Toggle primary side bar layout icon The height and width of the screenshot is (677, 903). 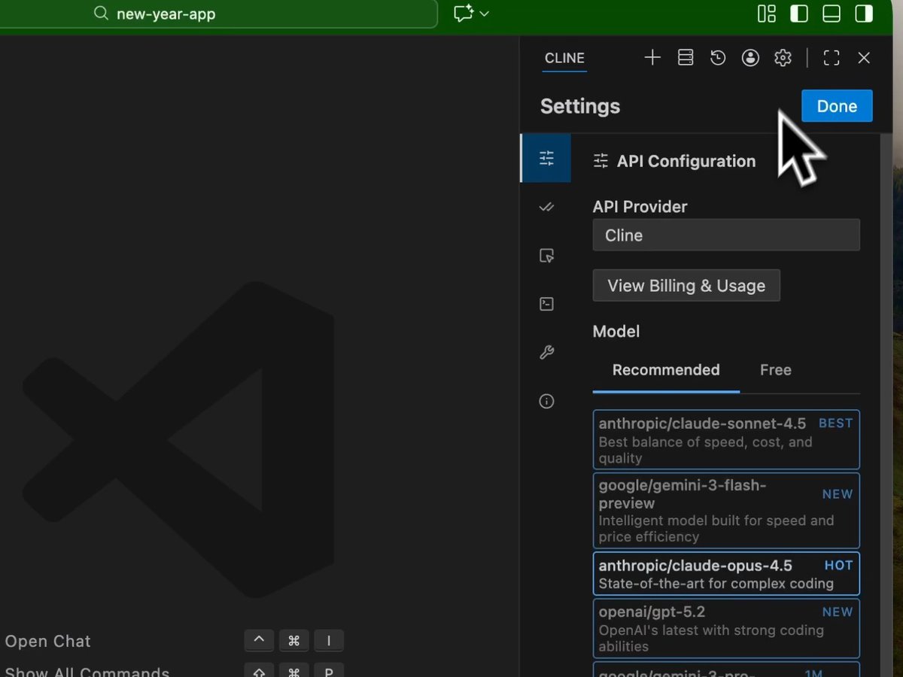(x=798, y=14)
